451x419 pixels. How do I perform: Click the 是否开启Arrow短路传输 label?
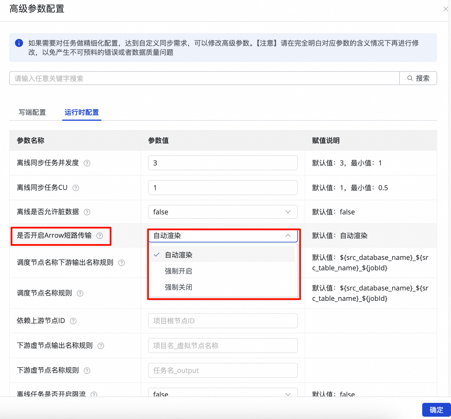click(x=54, y=235)
